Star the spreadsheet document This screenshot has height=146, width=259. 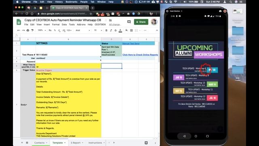coord(106,20)
